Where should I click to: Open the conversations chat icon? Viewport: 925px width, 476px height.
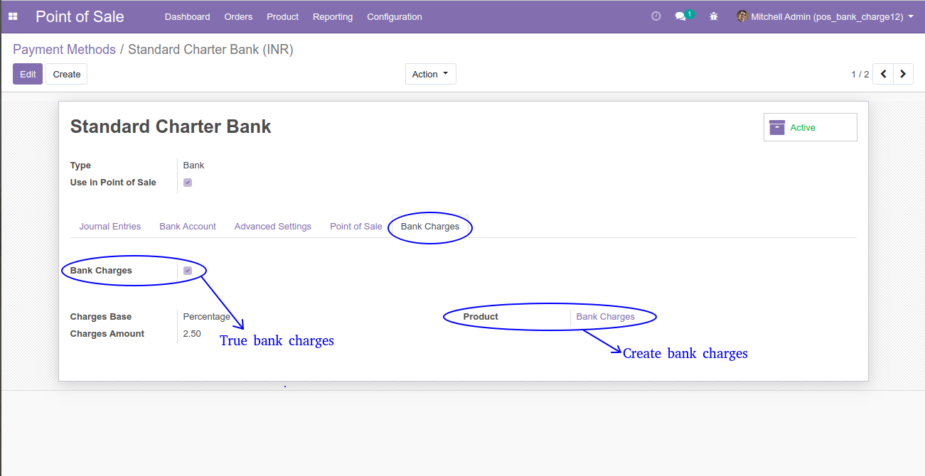point(680,16)
